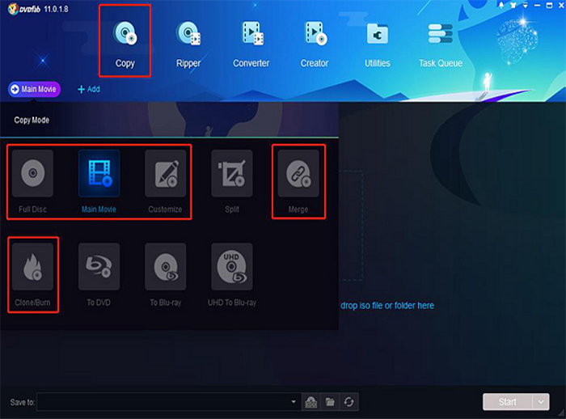Select Main Movie copy mode
566x419 pixels.
tap(99, 181)
